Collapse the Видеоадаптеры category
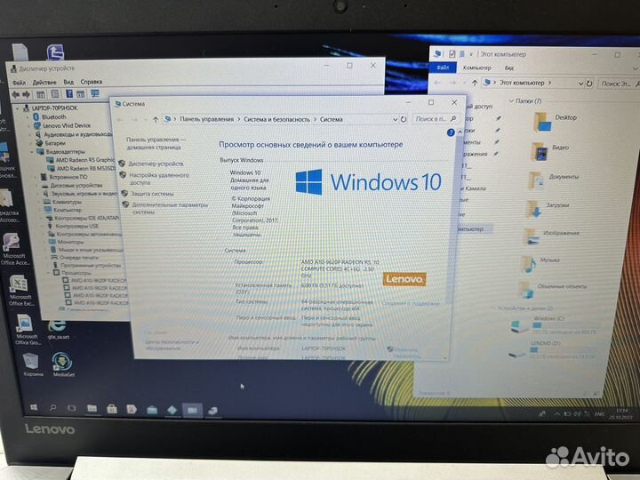Image resolution: width=640 pixels, height=480 pixels. (x=32, y=152)
